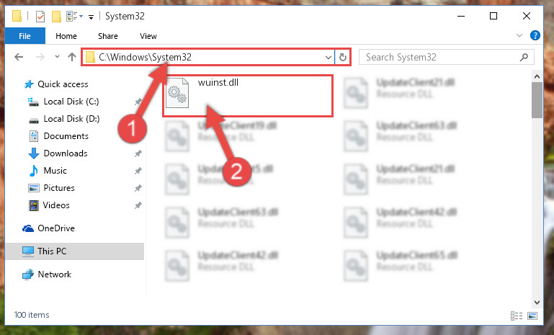Image resolution: width=554 pixels, height=335 pixels.
Task: Navigate up one folder with the up arrow
Action: click(x=72, y=57)
